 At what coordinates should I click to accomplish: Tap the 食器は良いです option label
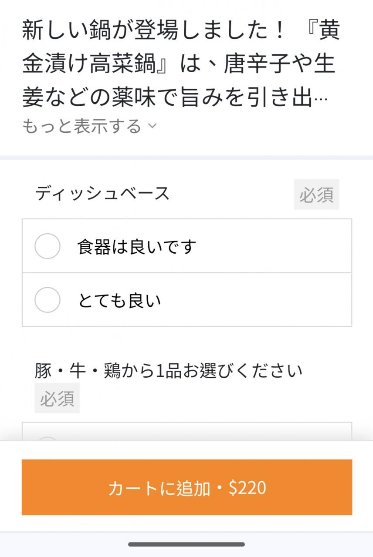tap(137, 246)
